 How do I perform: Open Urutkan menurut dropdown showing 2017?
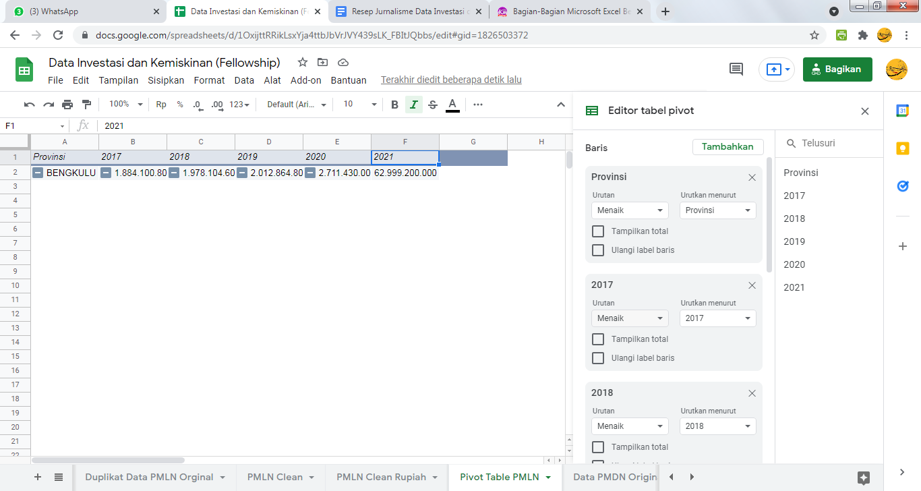(x=718, y=318)
